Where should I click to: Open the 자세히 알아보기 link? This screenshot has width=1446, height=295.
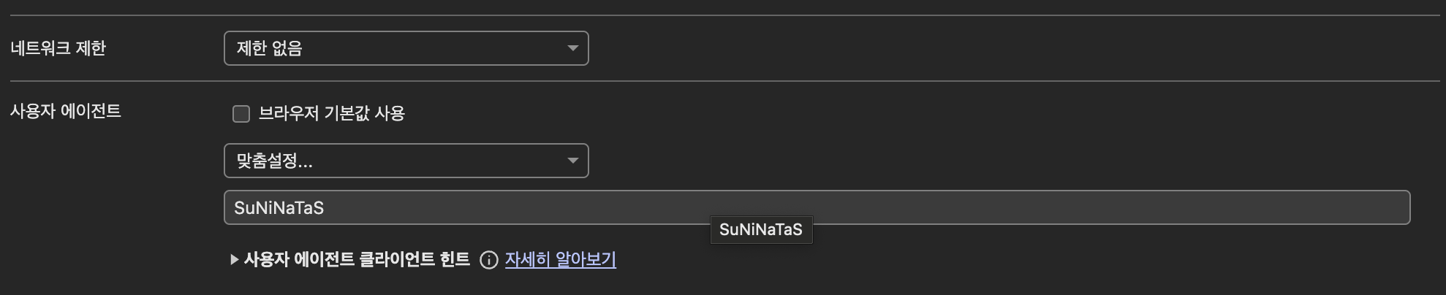[x=561, y=259]
